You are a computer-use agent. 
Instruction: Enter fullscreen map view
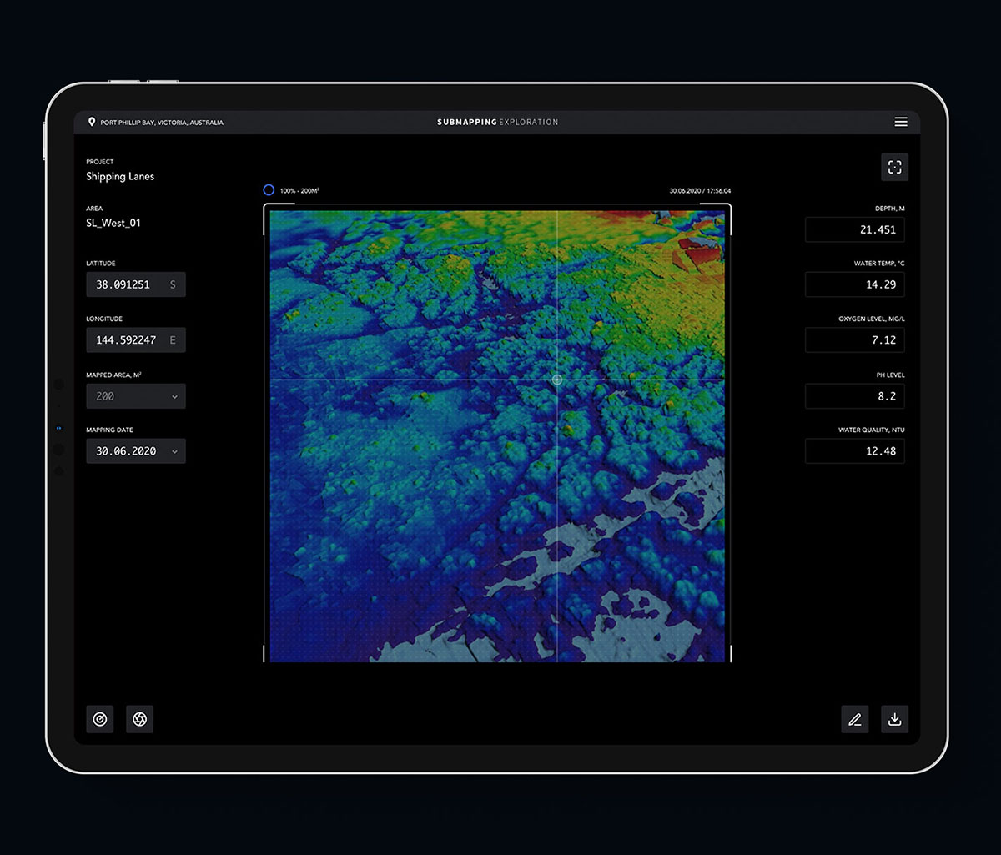pos(894,167)
